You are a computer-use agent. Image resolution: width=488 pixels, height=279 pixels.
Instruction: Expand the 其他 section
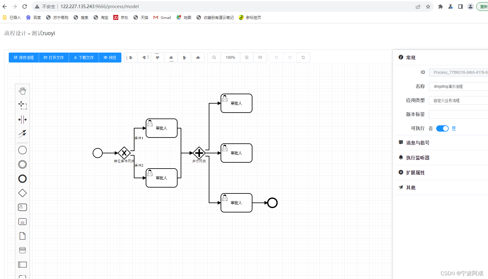[442, 188]
